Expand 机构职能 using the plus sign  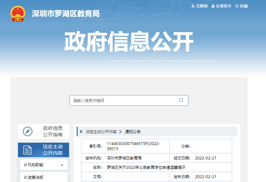point(62,165)
